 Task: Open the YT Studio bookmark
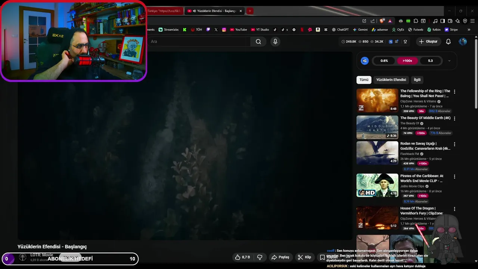click(260, 30)
